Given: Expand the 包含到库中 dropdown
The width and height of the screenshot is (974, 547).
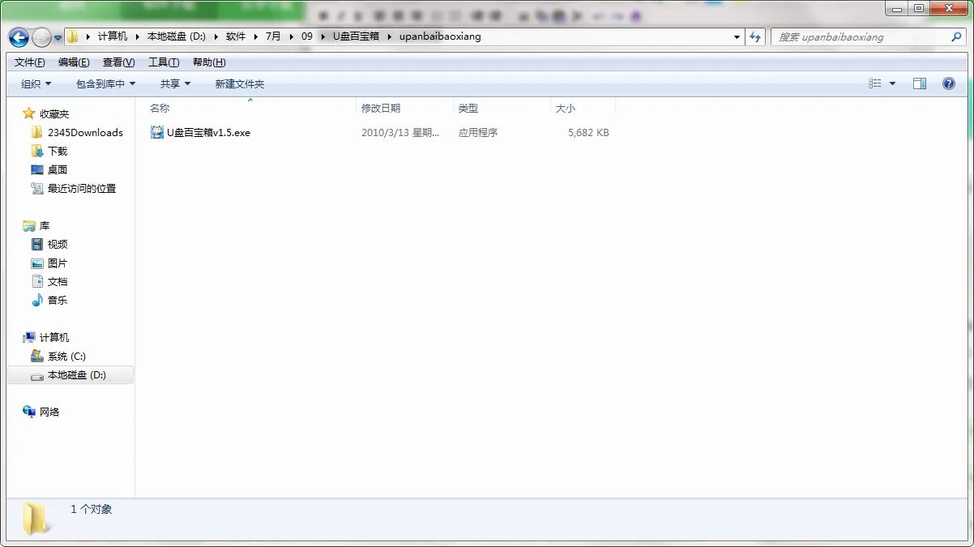Looking at the screenshot, I should click(105, 84).
